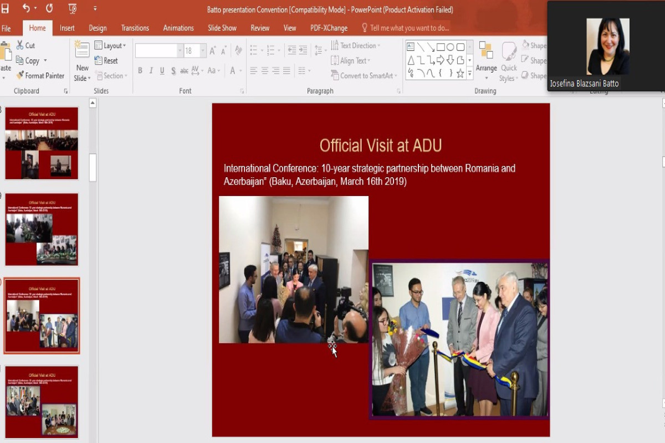
Task: Click the Undo arrow icon
Action: (x=26, y=8)
